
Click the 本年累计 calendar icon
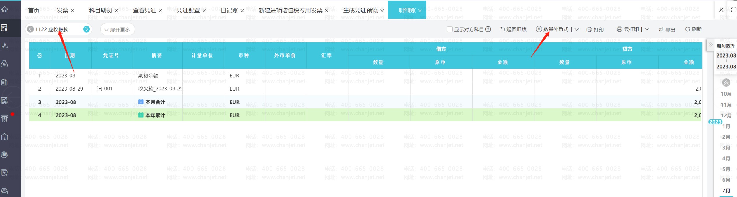pyautogui.click(x=141, y=115)
